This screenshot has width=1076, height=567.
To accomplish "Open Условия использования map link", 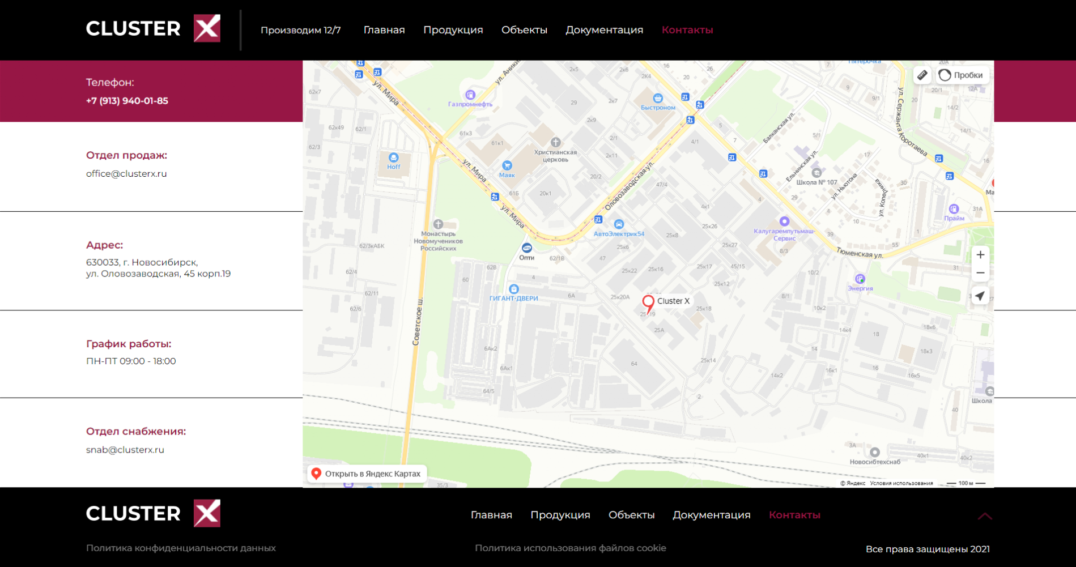I will 901,483.
